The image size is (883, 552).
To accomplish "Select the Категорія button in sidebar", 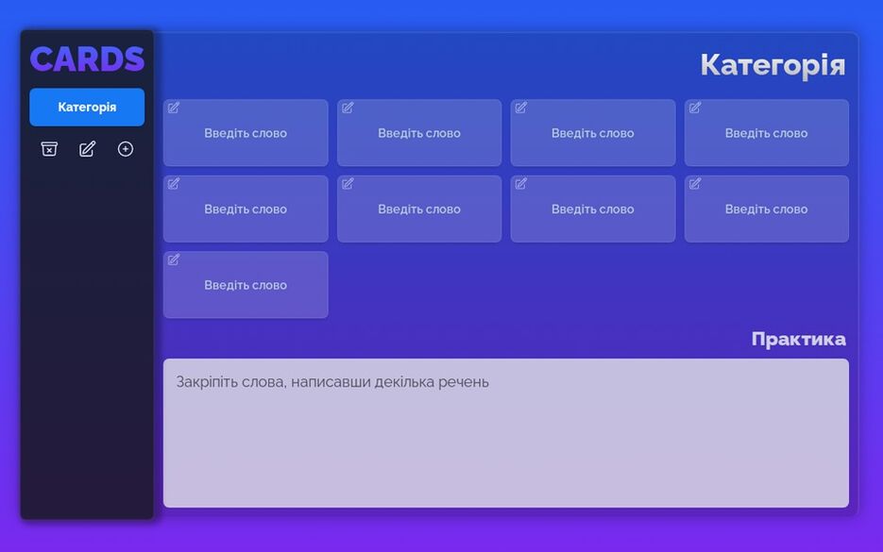I will [87, 108].
